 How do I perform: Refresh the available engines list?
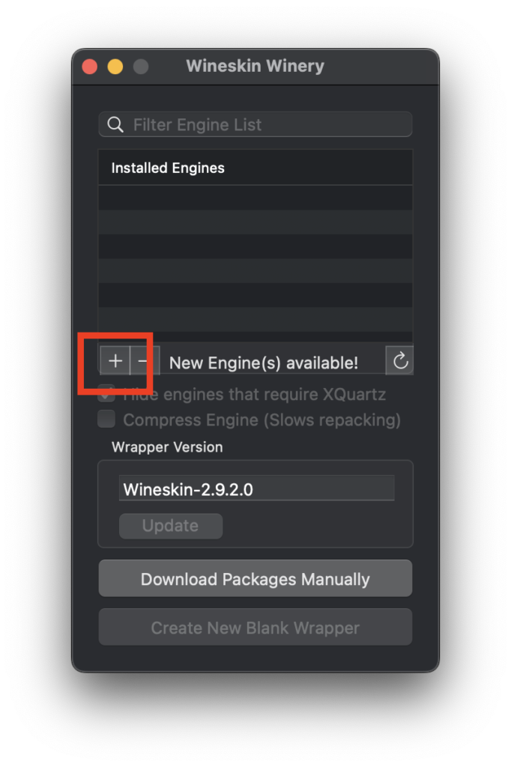(x=399, y=361)
